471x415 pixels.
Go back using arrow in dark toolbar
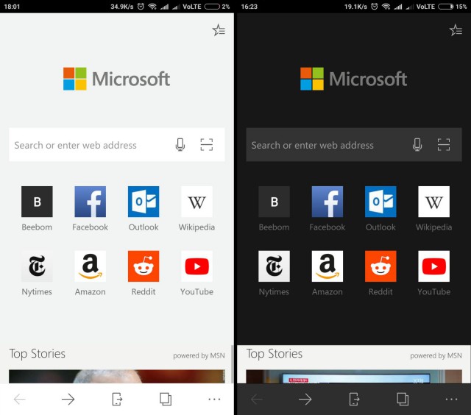click(x=257, y=399)
